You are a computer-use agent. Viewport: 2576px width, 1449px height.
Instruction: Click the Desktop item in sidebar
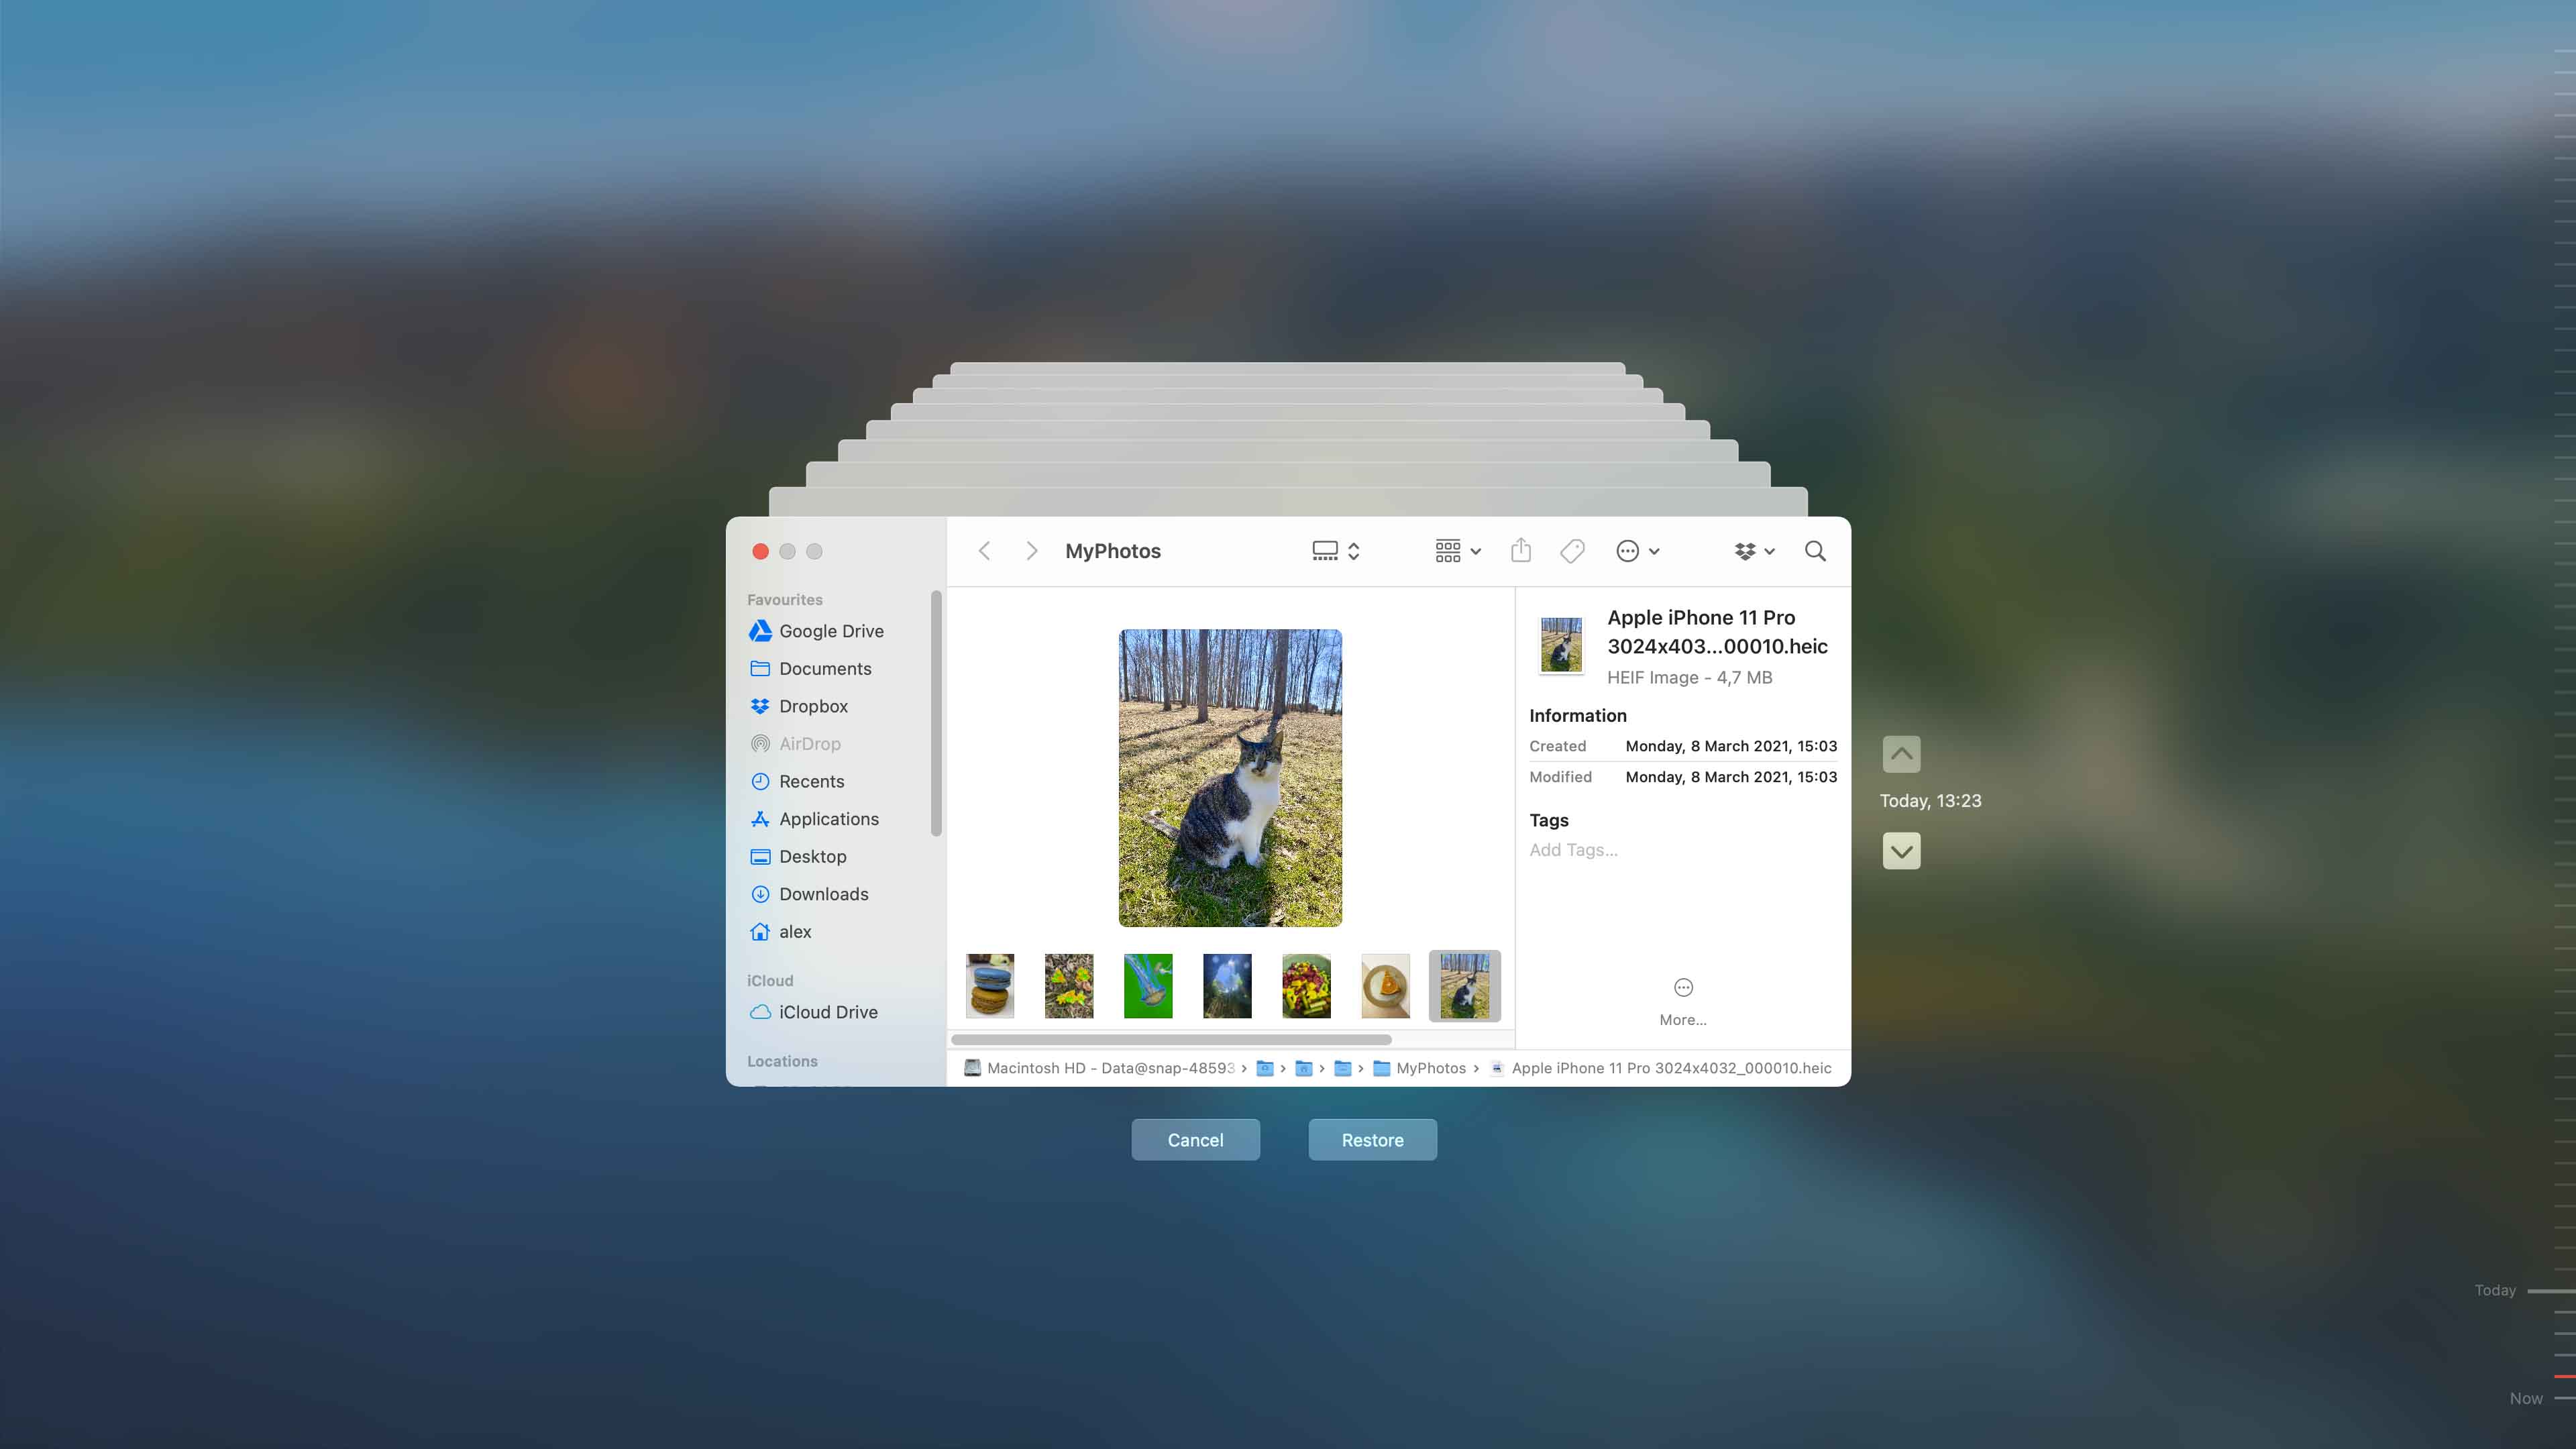pyautogui.click(x=812, y=856)
